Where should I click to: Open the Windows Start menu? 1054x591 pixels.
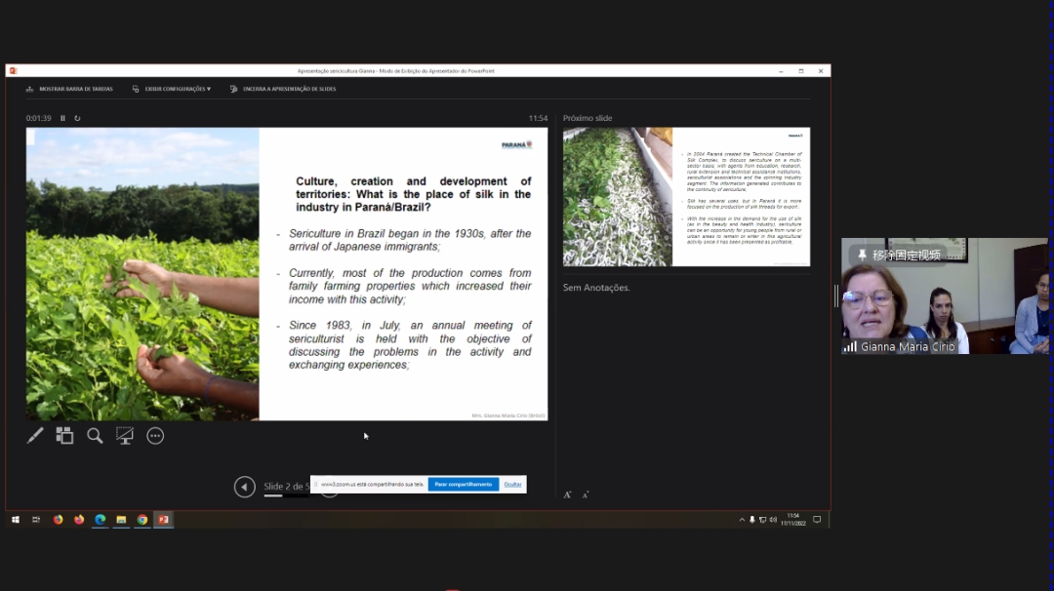16,520
